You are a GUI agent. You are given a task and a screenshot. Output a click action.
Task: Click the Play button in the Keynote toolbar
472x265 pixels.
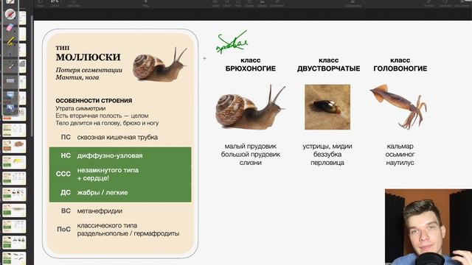[146, 3]
